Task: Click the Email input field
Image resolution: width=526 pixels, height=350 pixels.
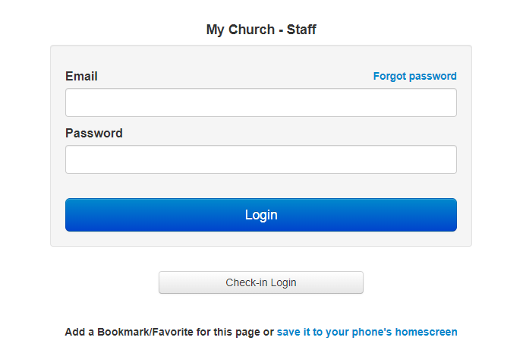Action: pyautogui.click(x=260, y=102)
